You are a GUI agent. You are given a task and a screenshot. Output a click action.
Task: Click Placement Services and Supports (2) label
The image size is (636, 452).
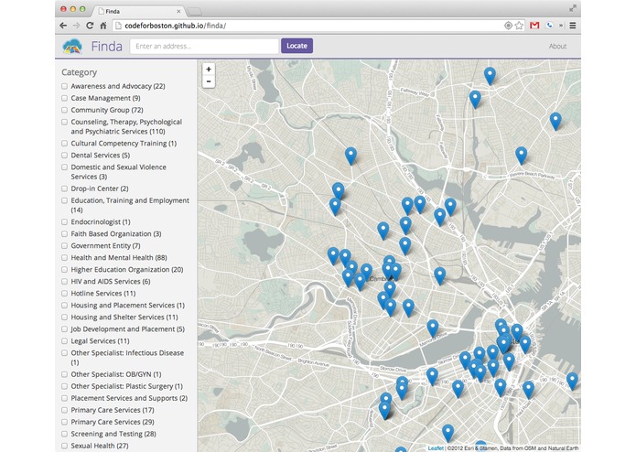click(x=129, y=398)
